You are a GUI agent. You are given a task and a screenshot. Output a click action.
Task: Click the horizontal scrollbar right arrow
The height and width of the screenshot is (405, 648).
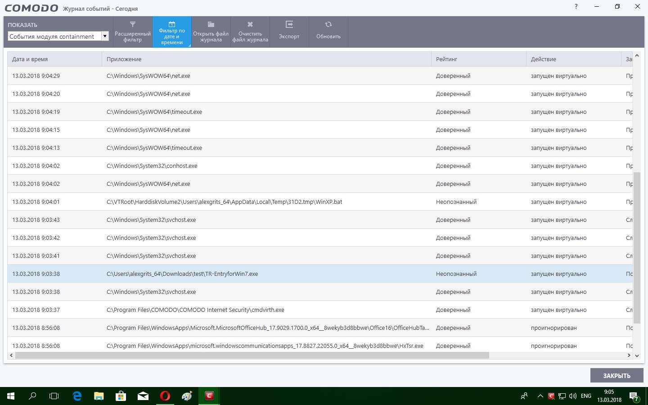629,355
